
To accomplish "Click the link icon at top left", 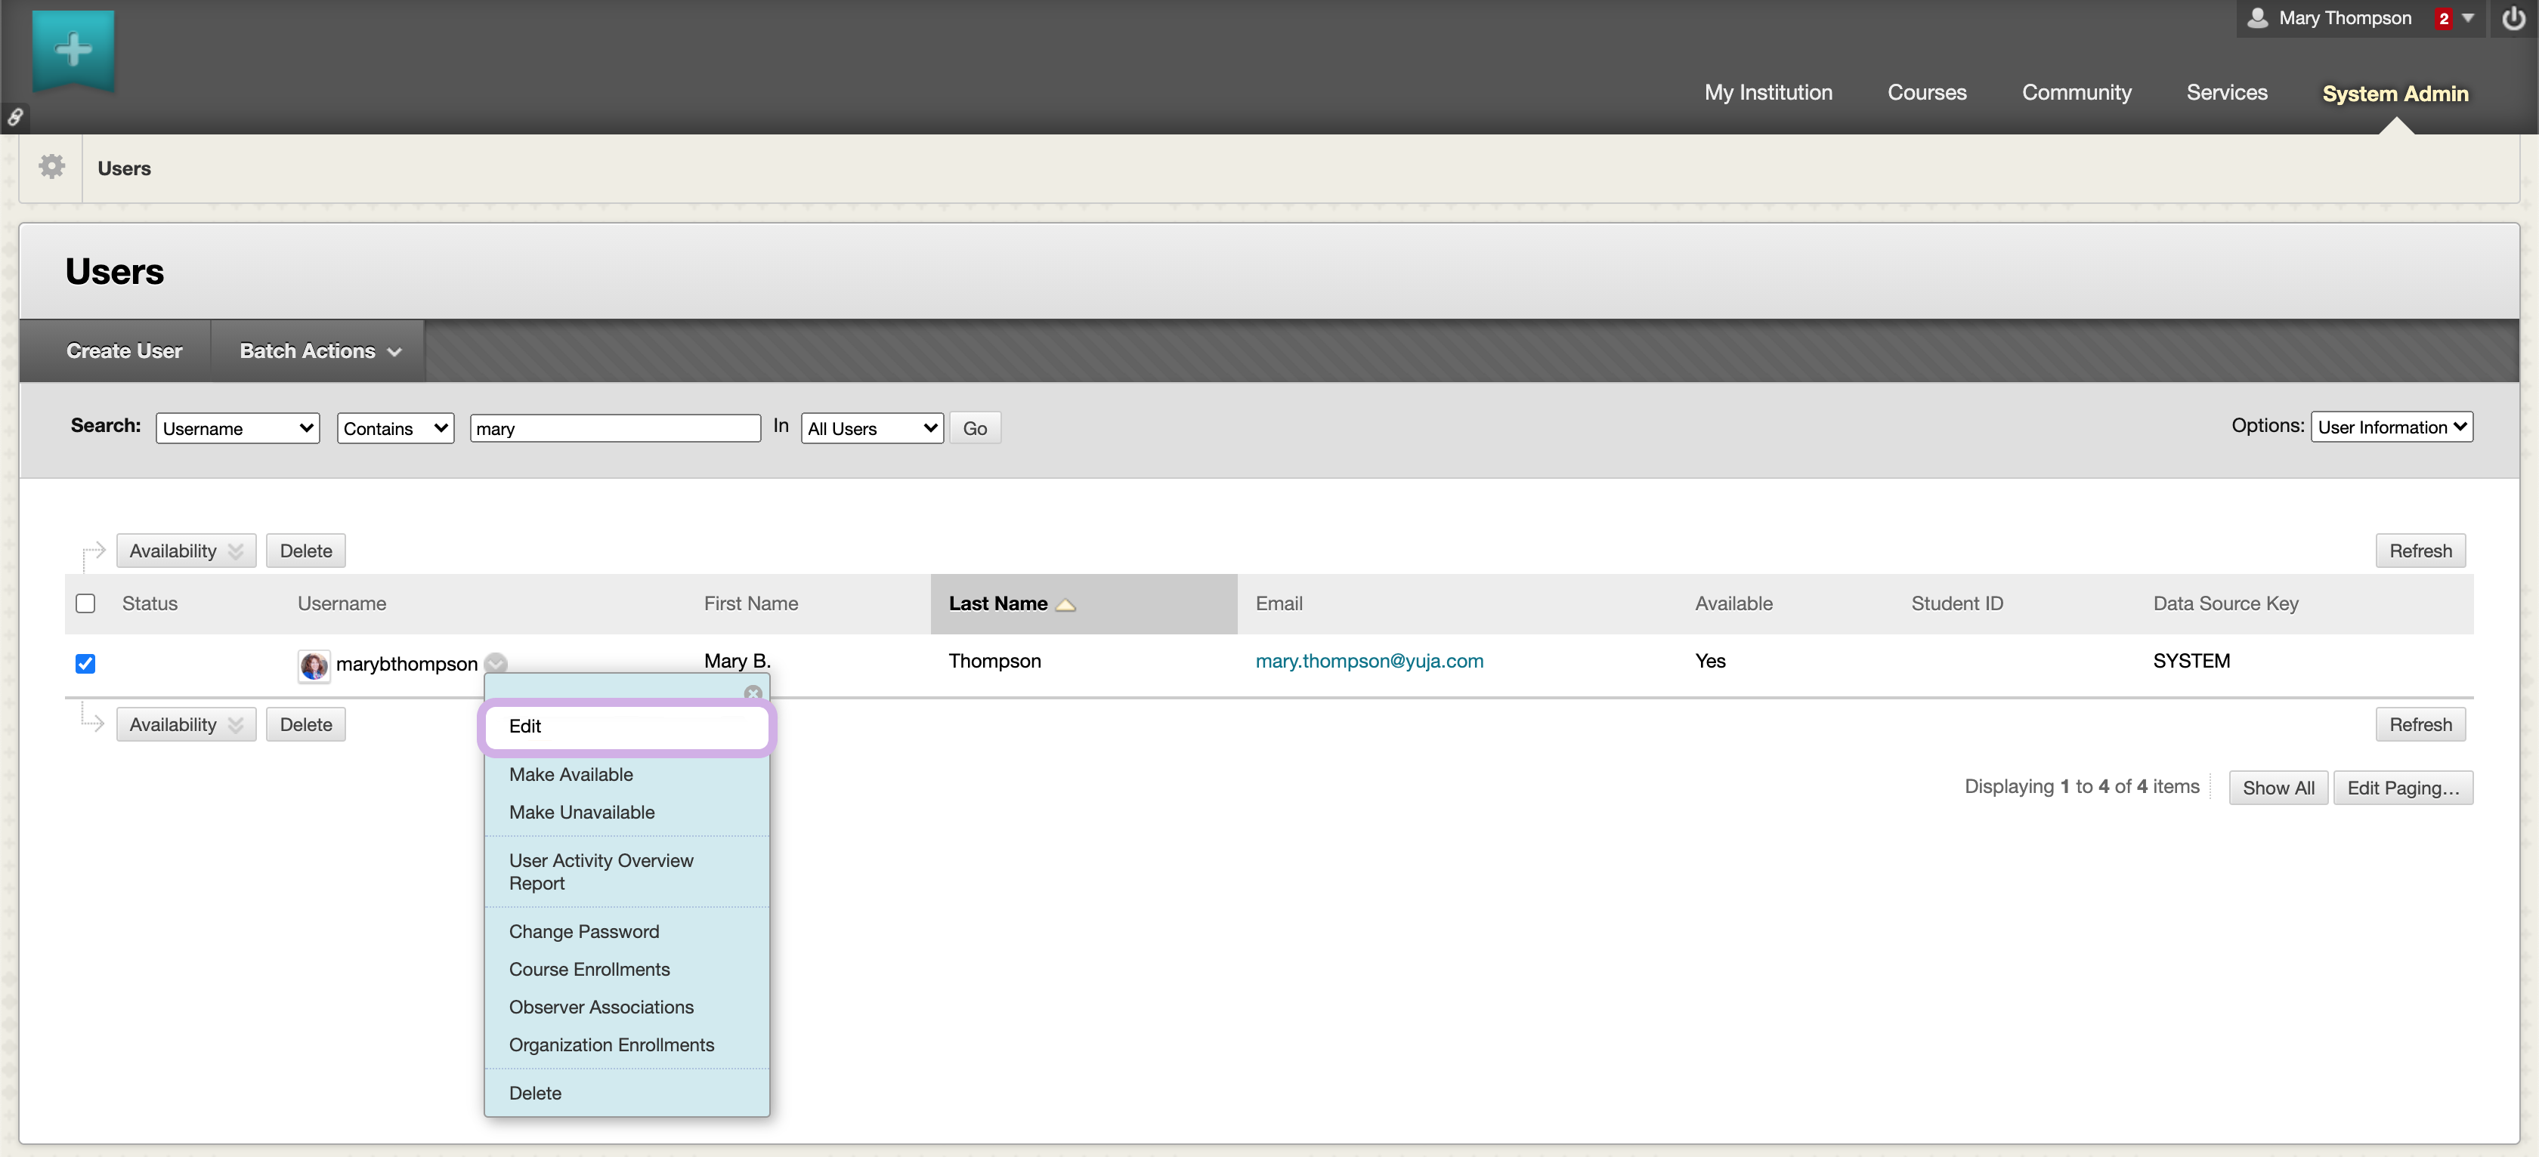I will tap(15, 117).
